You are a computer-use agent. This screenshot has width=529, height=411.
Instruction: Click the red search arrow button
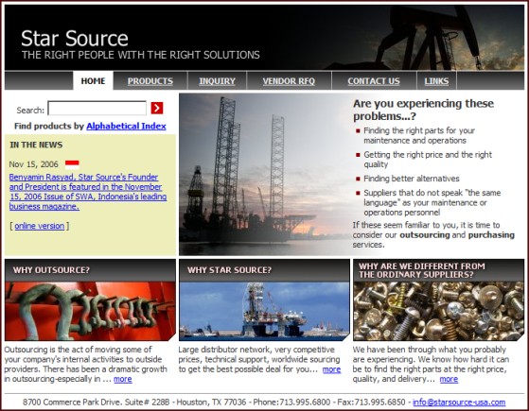(157, 108)
